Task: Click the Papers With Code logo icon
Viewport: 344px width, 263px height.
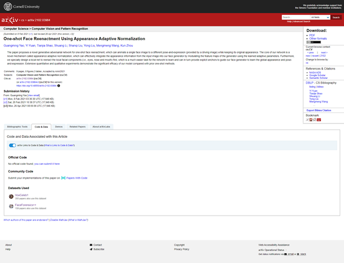Action: pyautogui.click(x=63, y=178)
